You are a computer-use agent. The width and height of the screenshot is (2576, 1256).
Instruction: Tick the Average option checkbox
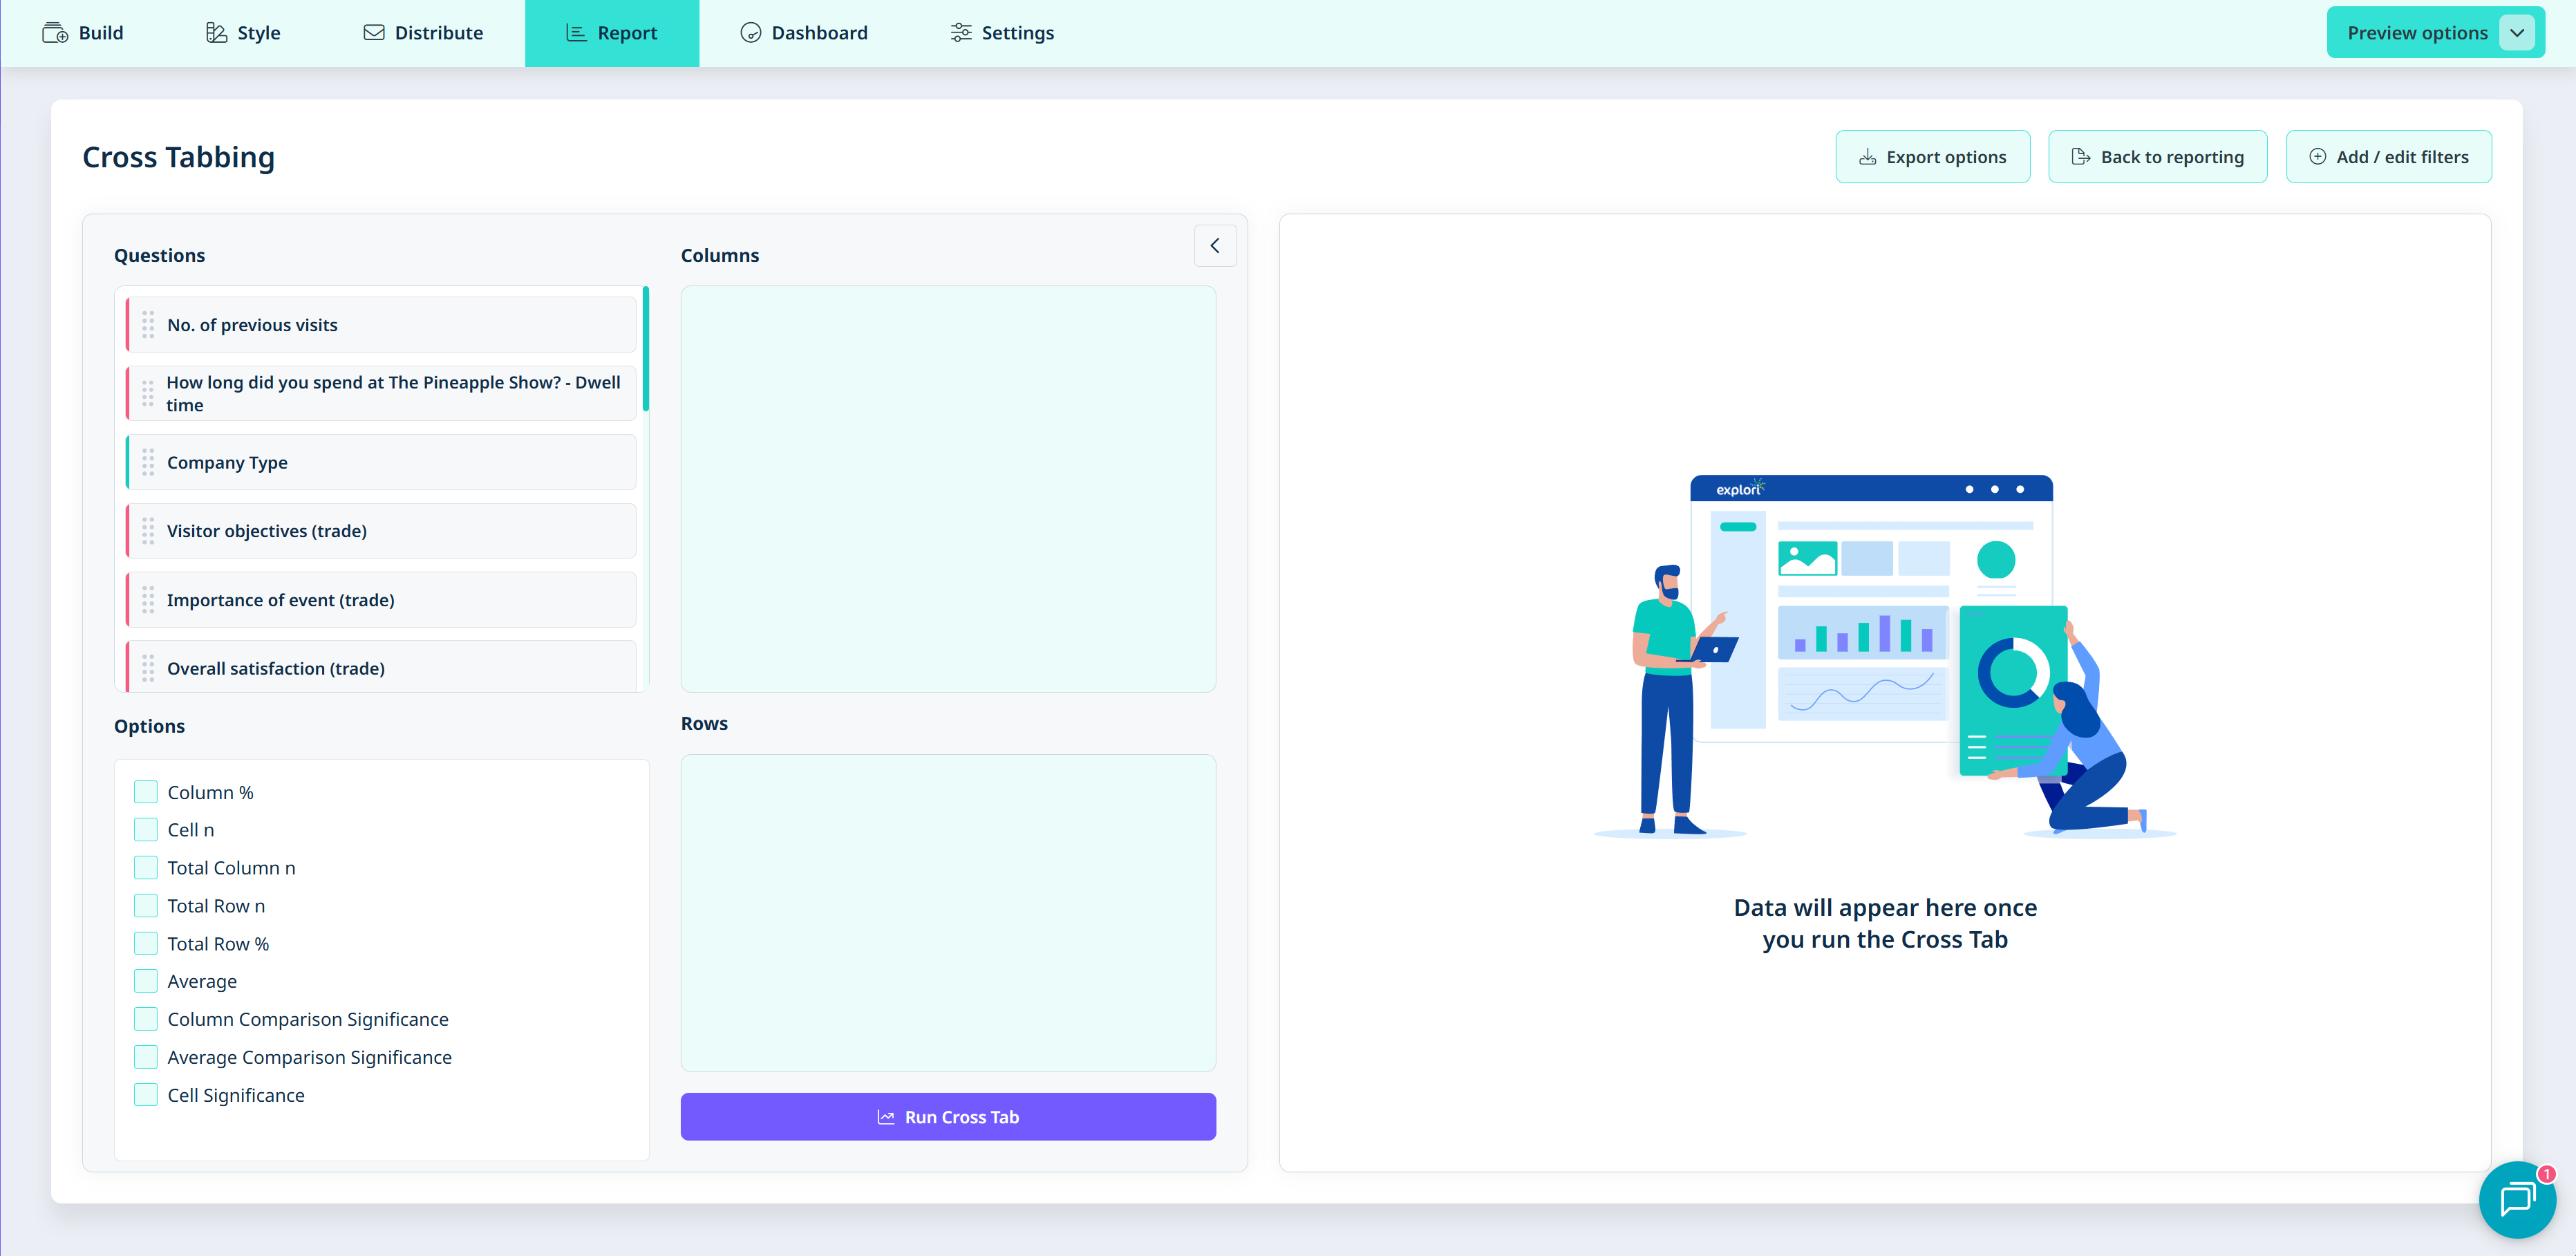click(146, 981)
